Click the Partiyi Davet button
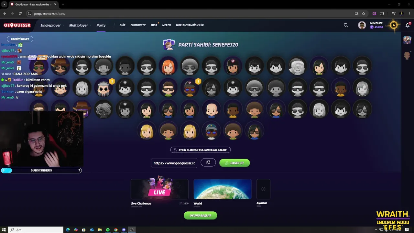 point(20,39)
